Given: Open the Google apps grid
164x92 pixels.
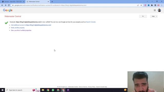Looking at the screenshot, I should (155, 10).
